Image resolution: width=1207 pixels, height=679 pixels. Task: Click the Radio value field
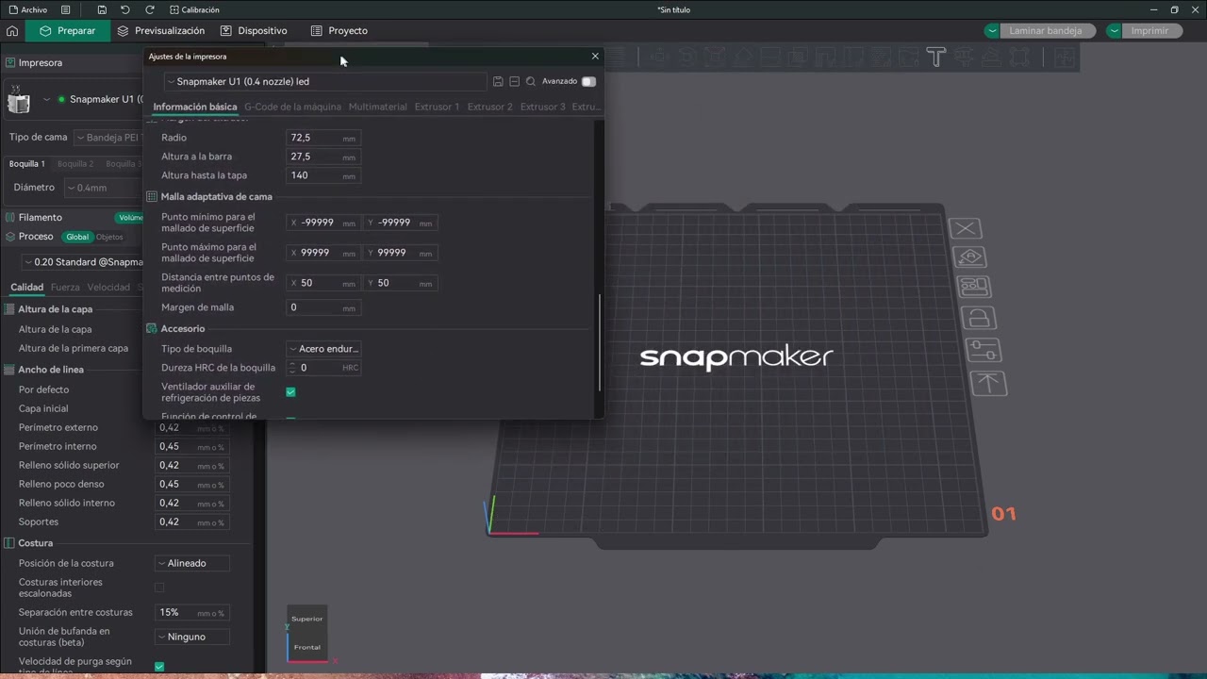[323, 138]
